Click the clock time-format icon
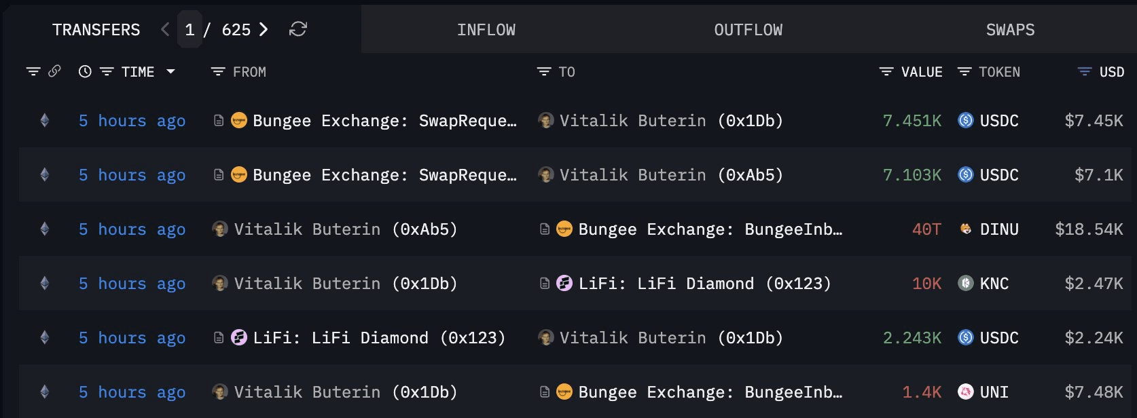 (85, 71)
